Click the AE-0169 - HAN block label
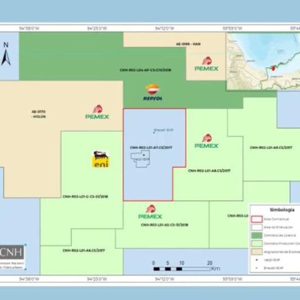The width and height of the screenshot is (300, 300). pyautogui.click(x=188, y=44)
